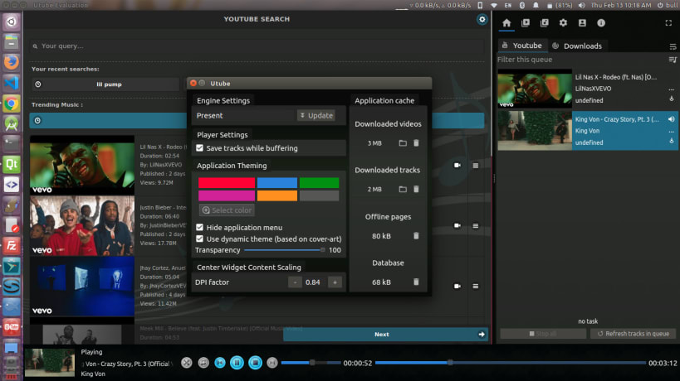Image resolution: width=680 pixels, height=381 pixels.
Task: Clear the Database cache
Action: tap(416, 282)
